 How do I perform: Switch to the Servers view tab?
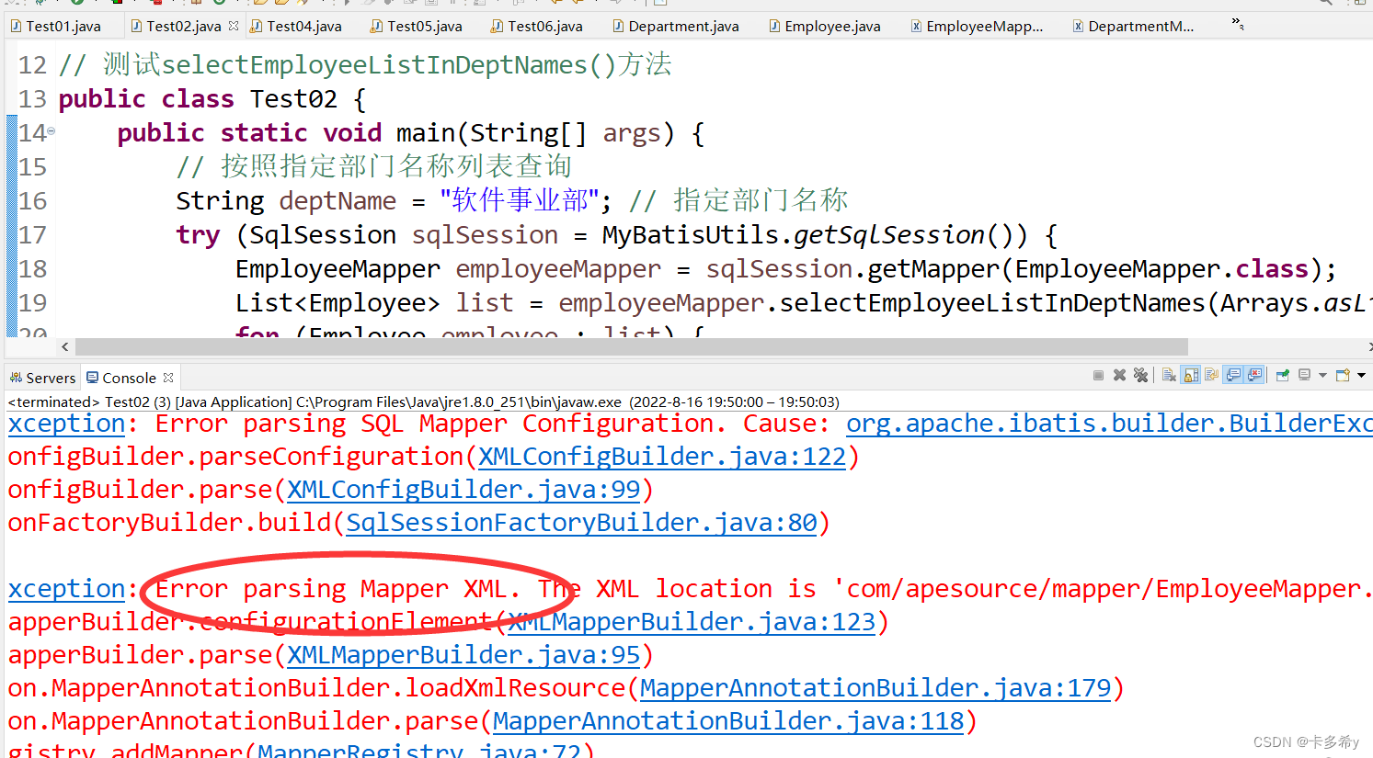43,378
